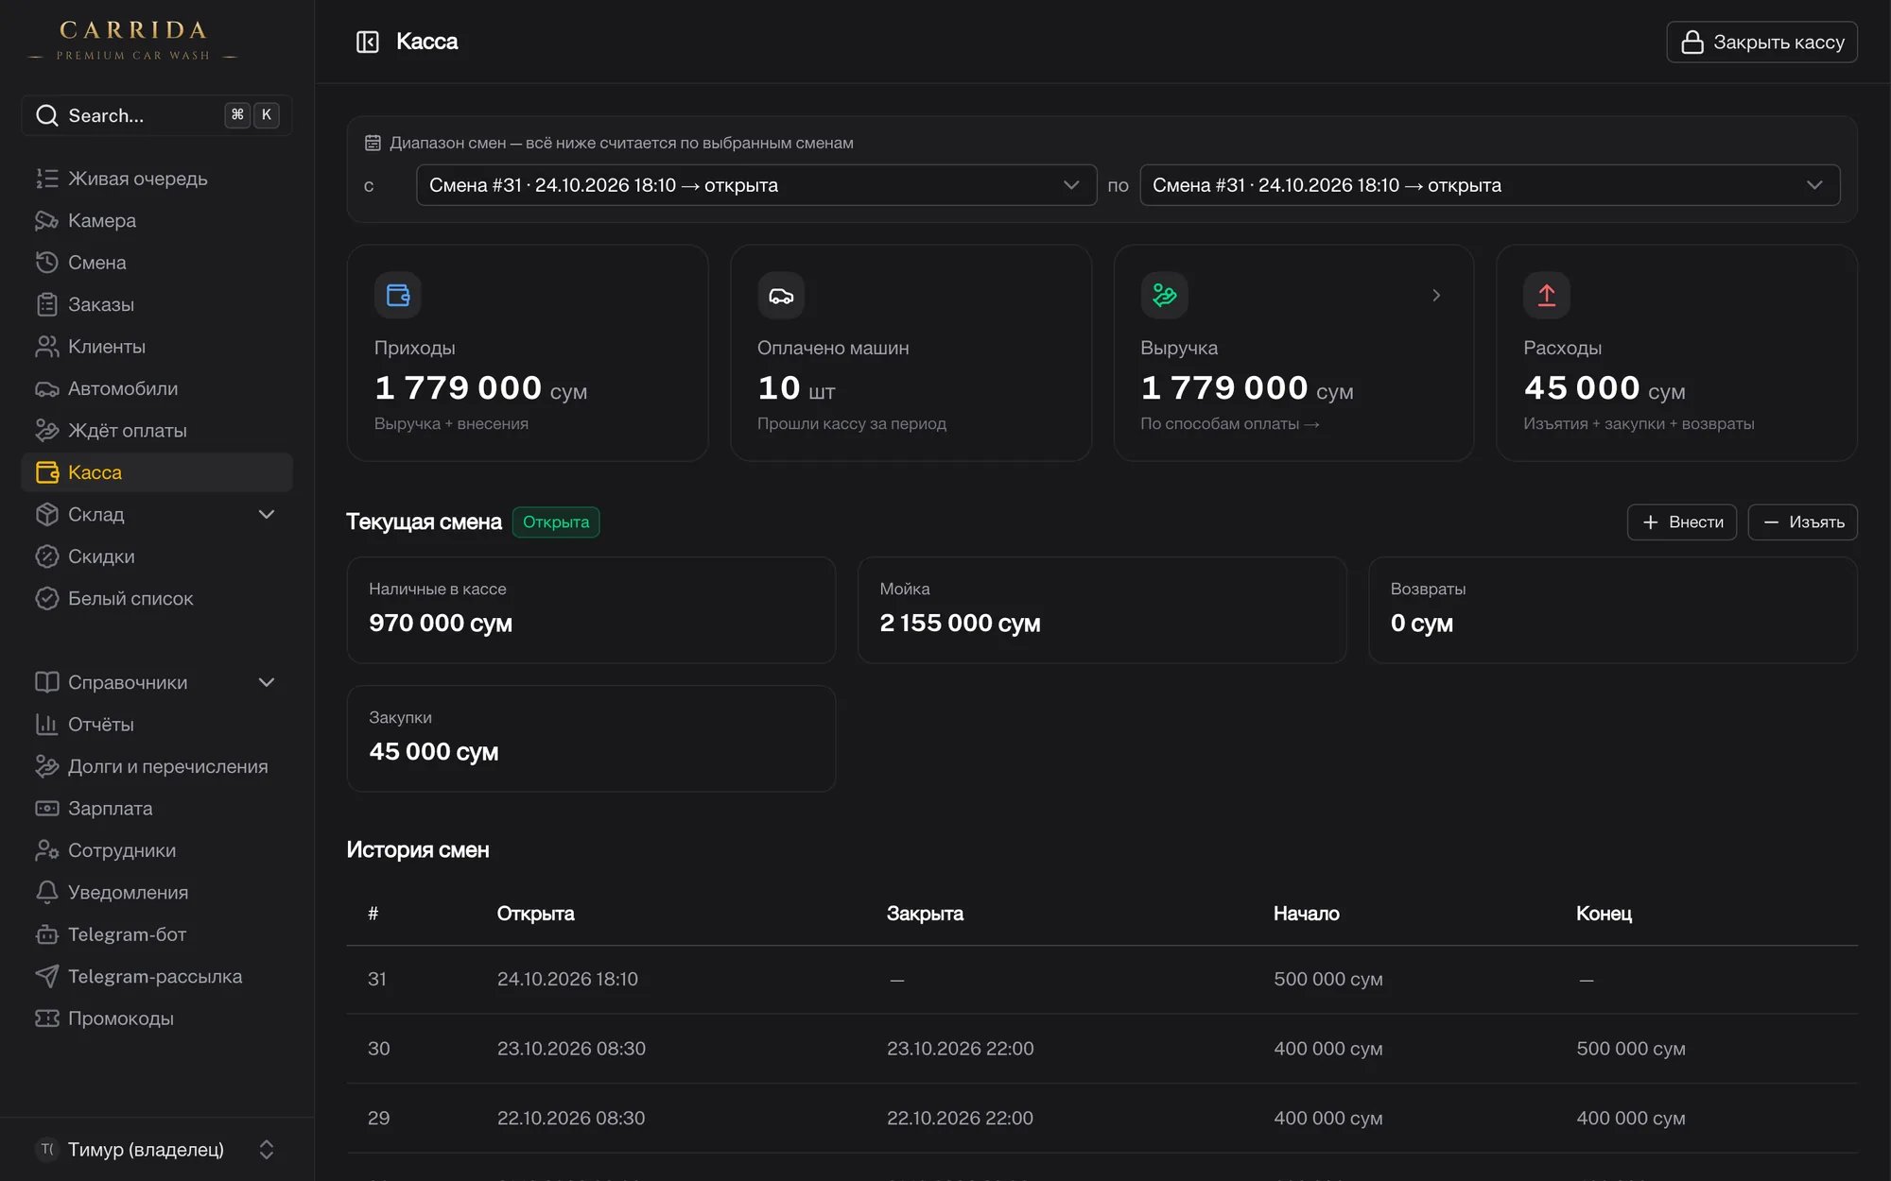This screenshot has width=1891, height=1181.
Task: Collapse the sidebar using the panel icon
Action: 367,42
